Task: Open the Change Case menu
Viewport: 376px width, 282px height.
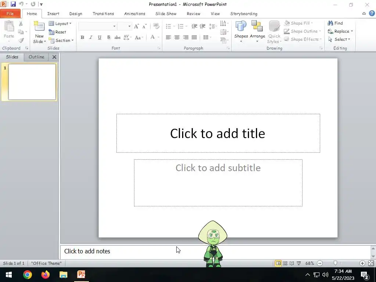Action: (x=139, y=37)
